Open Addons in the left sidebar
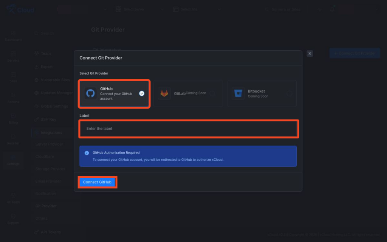 click(13, 98)
